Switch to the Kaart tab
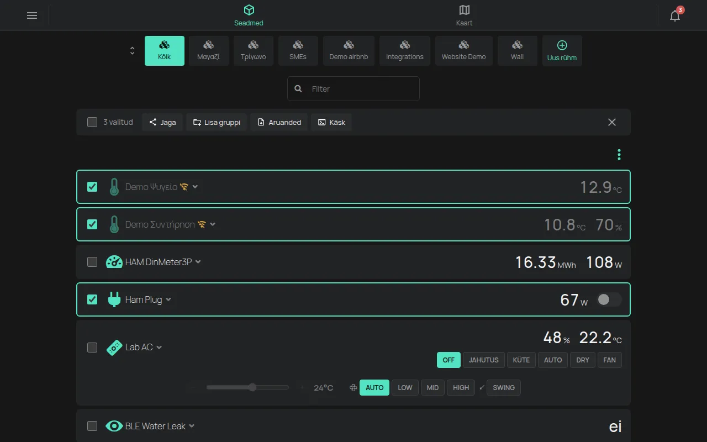 coord(464,15)
